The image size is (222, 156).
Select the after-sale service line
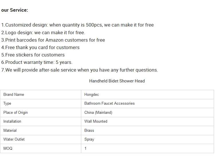[x=80, y=70]
